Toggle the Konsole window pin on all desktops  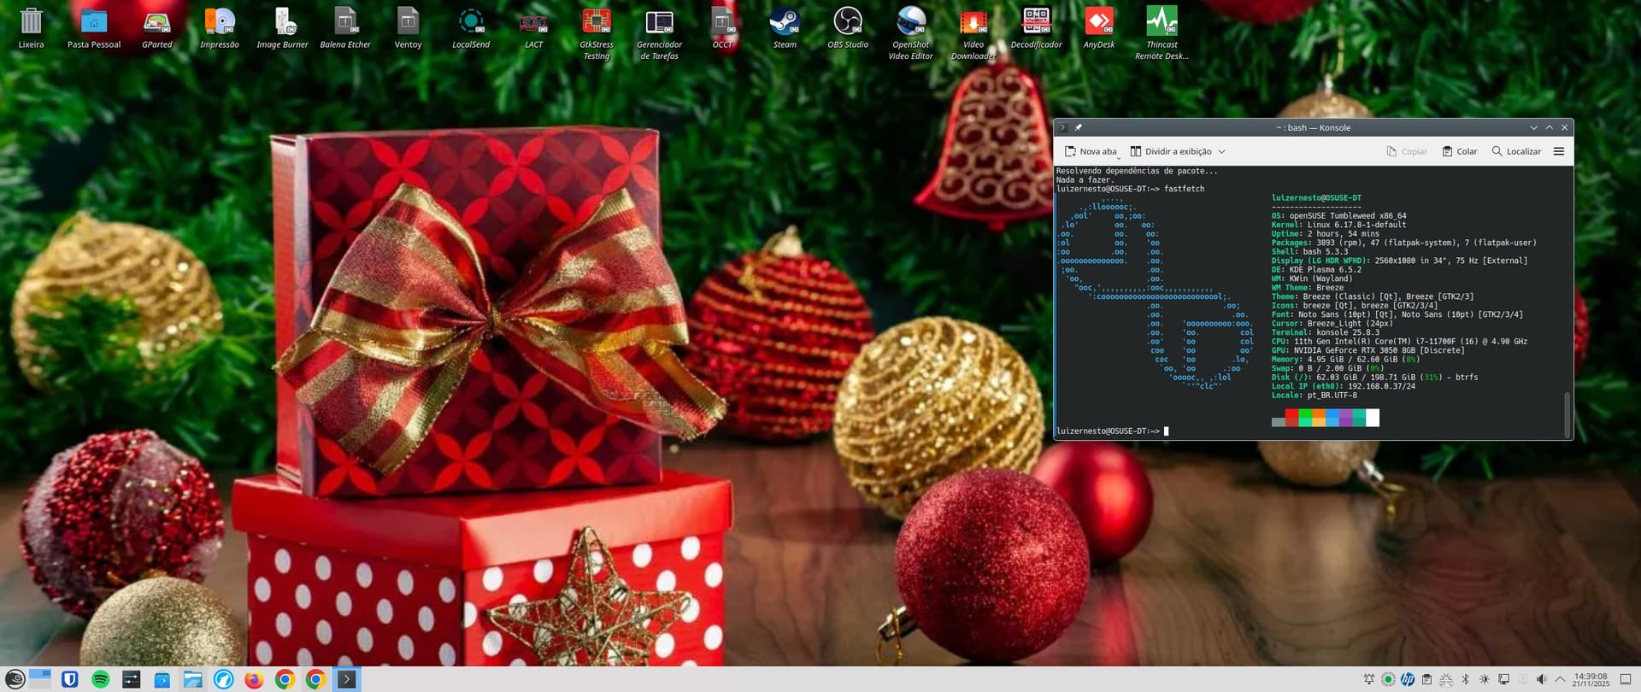click(1079, 127)
